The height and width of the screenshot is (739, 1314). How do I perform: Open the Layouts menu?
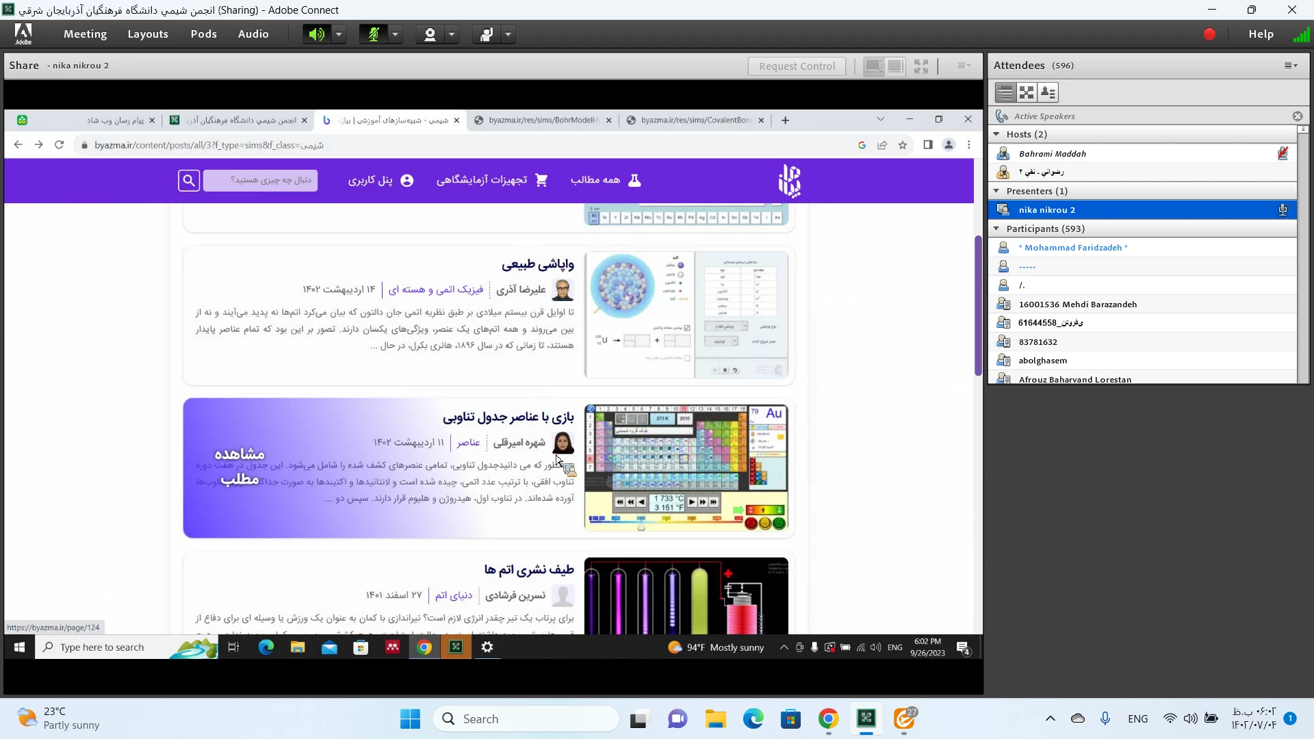148,34
